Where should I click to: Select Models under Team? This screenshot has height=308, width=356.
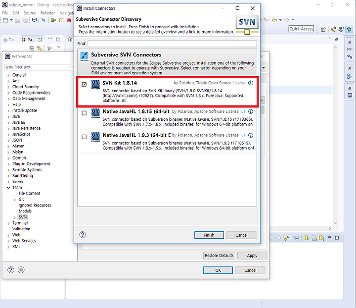point(25,211)
